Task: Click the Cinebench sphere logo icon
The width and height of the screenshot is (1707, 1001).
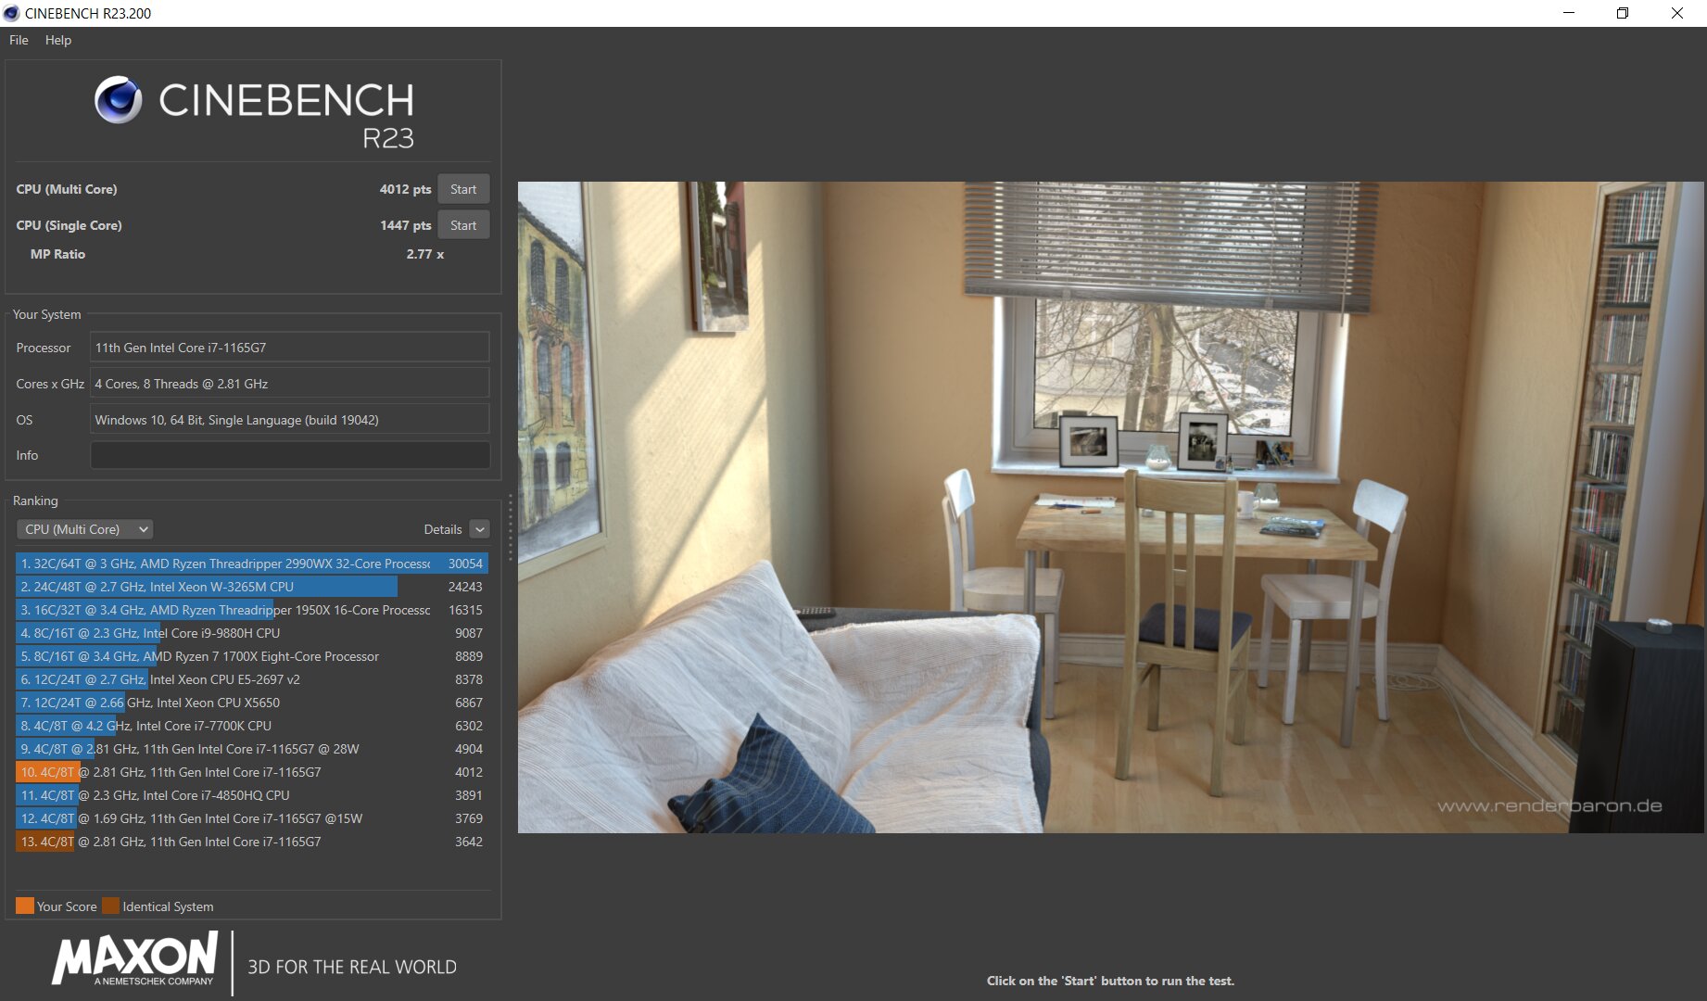Action: click(x=119, y=100)
